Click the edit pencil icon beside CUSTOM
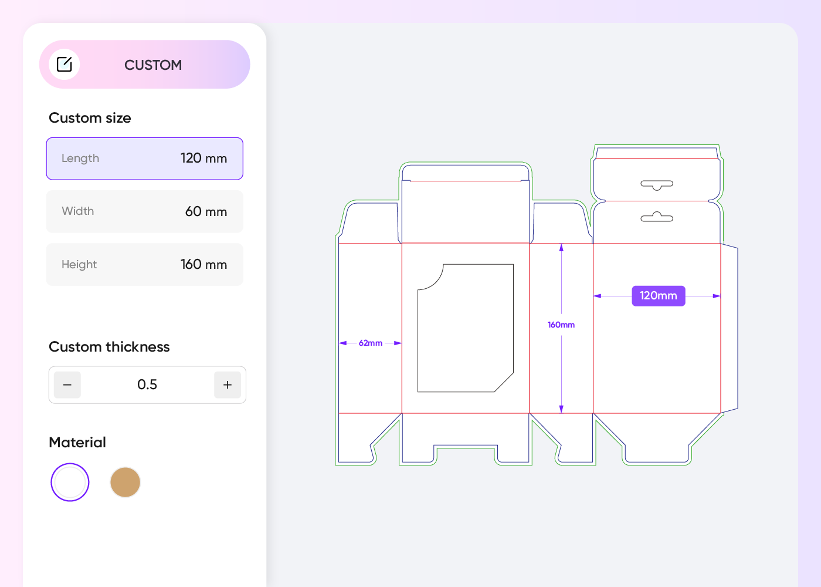821x587 pixels. tap(65, 65)
